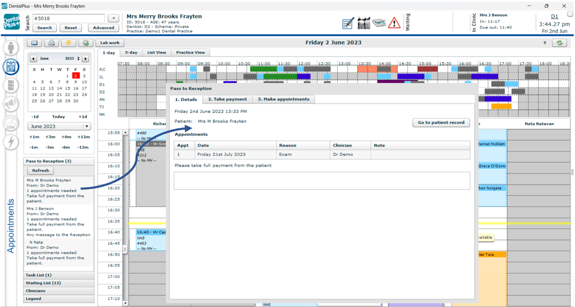
Task: Open the Appointments calendar sidebar icon
Action: [x=11, y=66]
